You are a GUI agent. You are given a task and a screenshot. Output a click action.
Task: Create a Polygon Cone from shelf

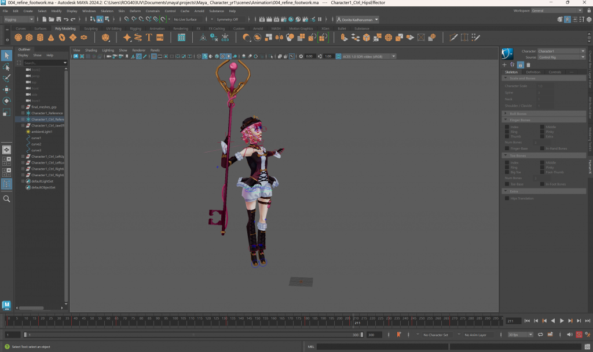coord(51,37)
